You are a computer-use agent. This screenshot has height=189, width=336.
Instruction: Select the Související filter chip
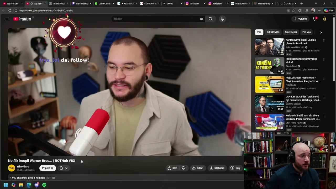291,32
